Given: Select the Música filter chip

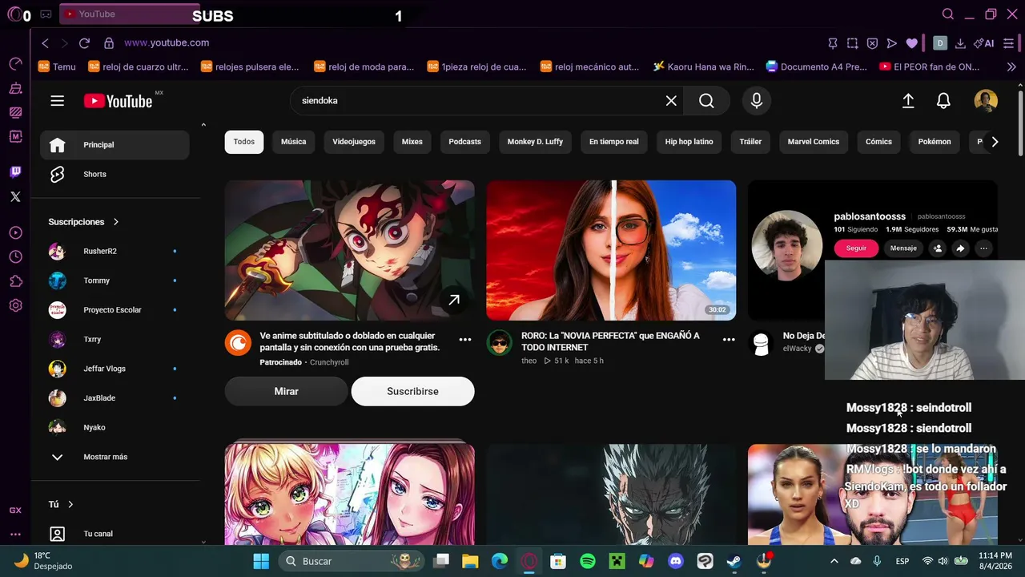Looking at the screenshot, I should pos(293,142).
